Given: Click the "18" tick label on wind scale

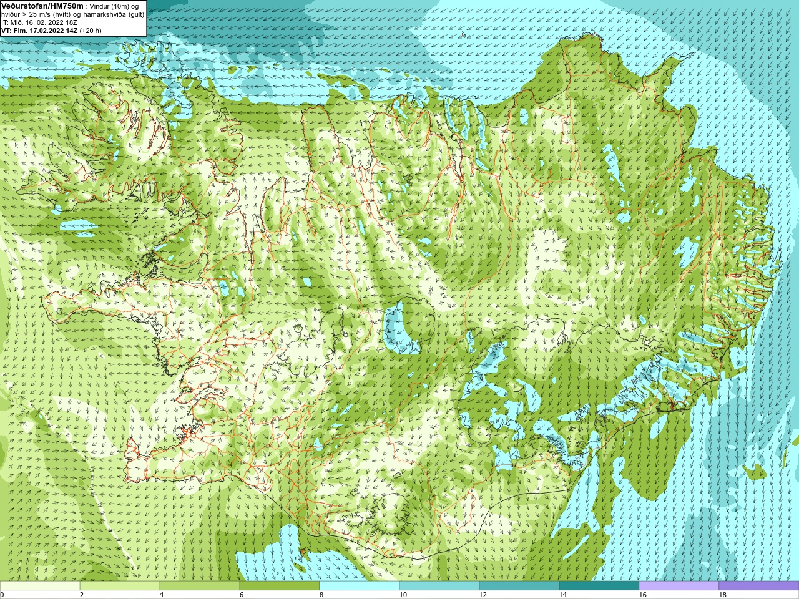Looking at the screenshot, I should pyautogui.click(x=723, y=595).
